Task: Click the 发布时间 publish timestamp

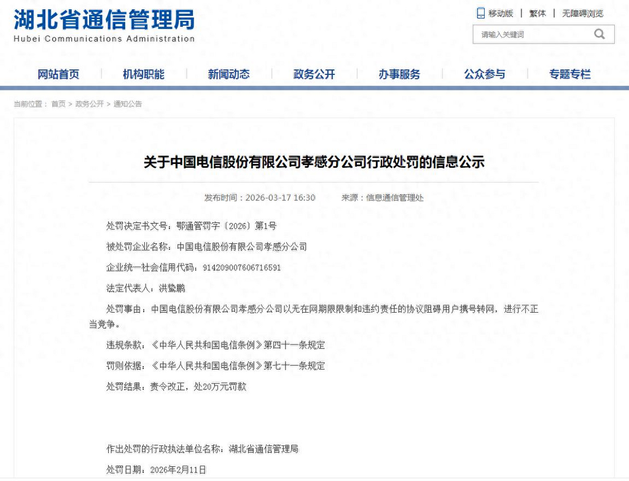Action: (260, 198)
